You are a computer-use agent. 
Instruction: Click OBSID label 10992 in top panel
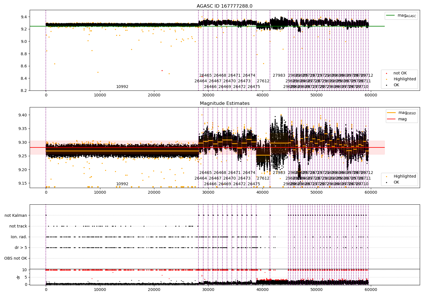[122, 87]
